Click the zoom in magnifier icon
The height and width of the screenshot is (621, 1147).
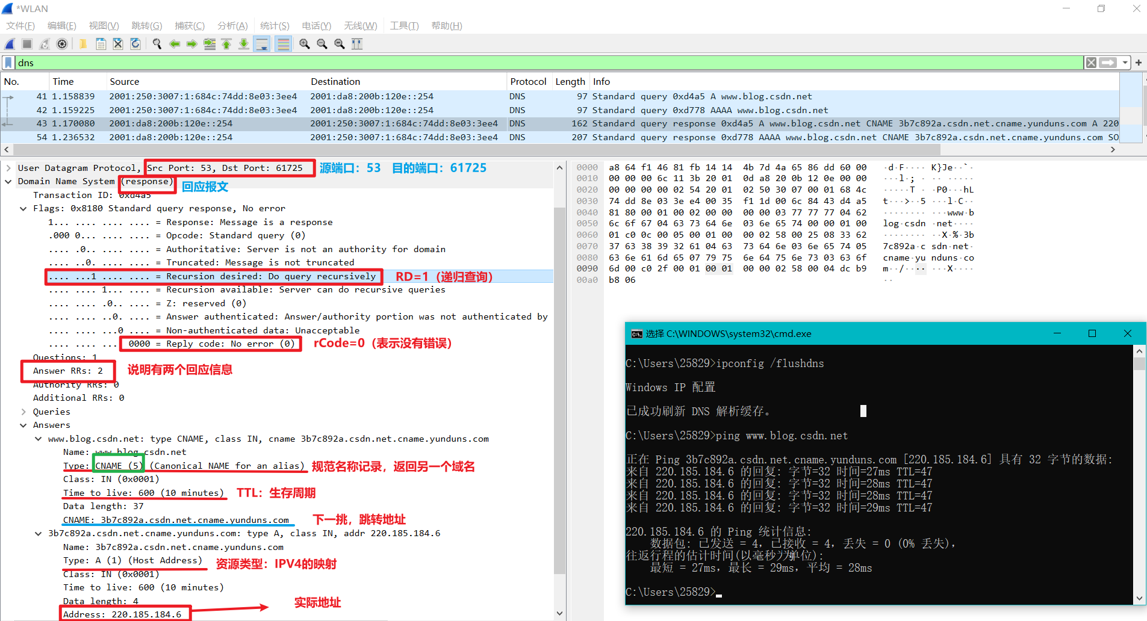pyautogui.click(x=305, y=44)
